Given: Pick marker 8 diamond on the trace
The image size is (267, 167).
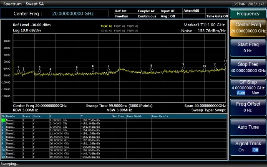Looking at the screenshot, I should (151, 70).
